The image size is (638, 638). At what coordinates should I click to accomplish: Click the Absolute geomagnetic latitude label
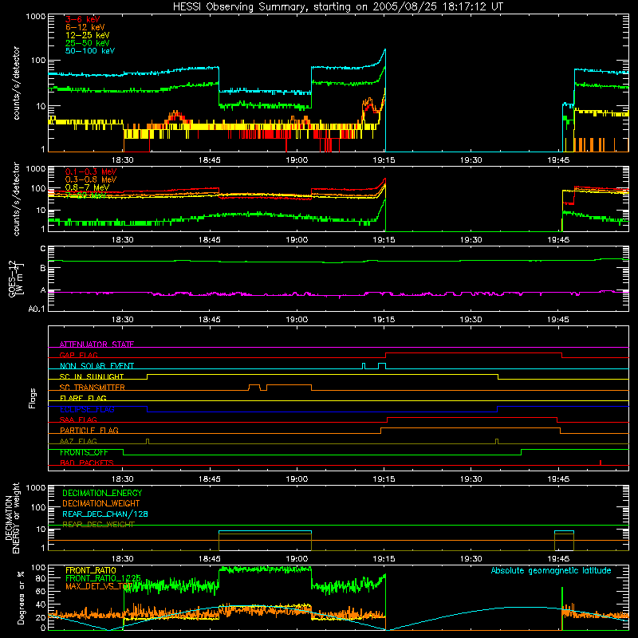(551, 571)
